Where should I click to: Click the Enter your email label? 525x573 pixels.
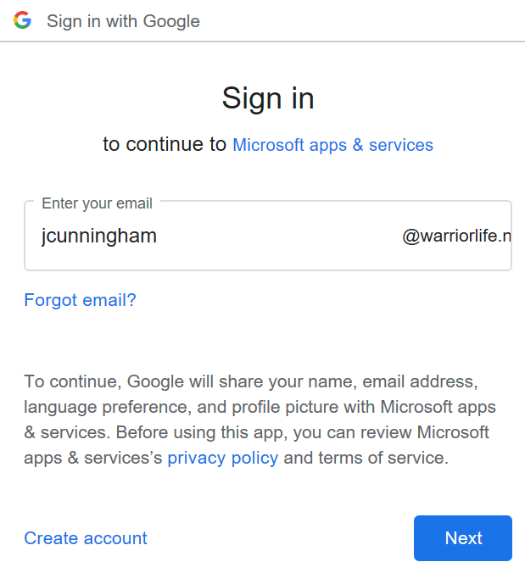[97, 203]
